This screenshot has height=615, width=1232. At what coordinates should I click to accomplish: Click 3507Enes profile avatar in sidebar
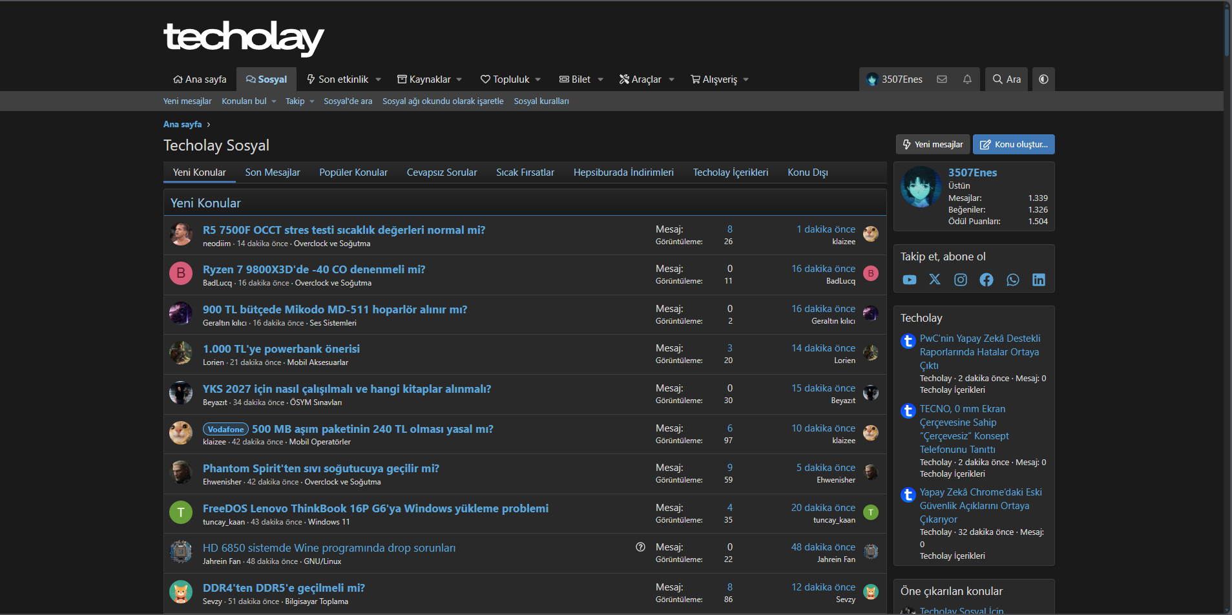point(921,187)
